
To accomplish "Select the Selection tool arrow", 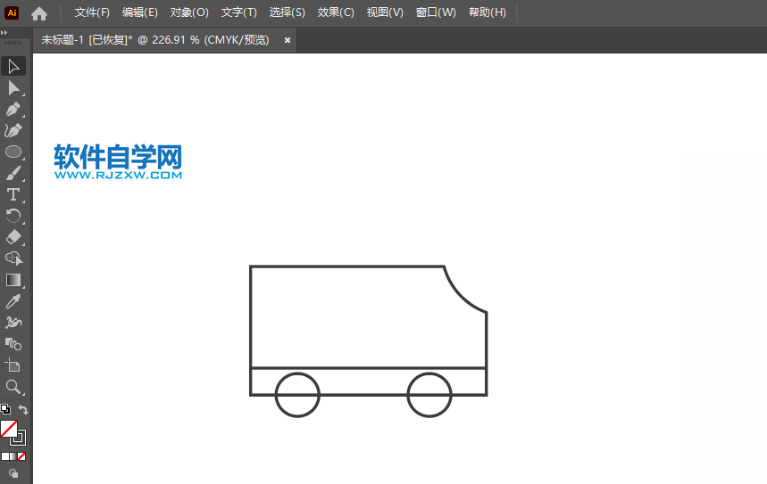I will point(13,66).
